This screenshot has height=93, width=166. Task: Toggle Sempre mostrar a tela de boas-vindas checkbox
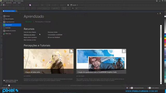[x=4, y=80]
